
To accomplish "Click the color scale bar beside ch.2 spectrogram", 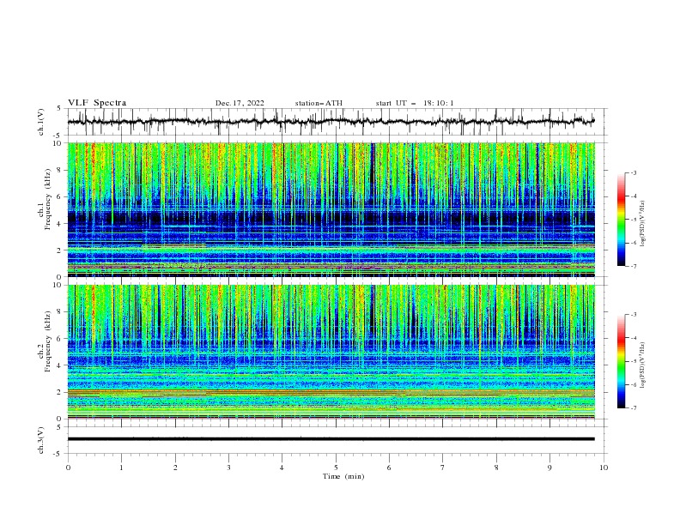I will [x=622, y=361].
